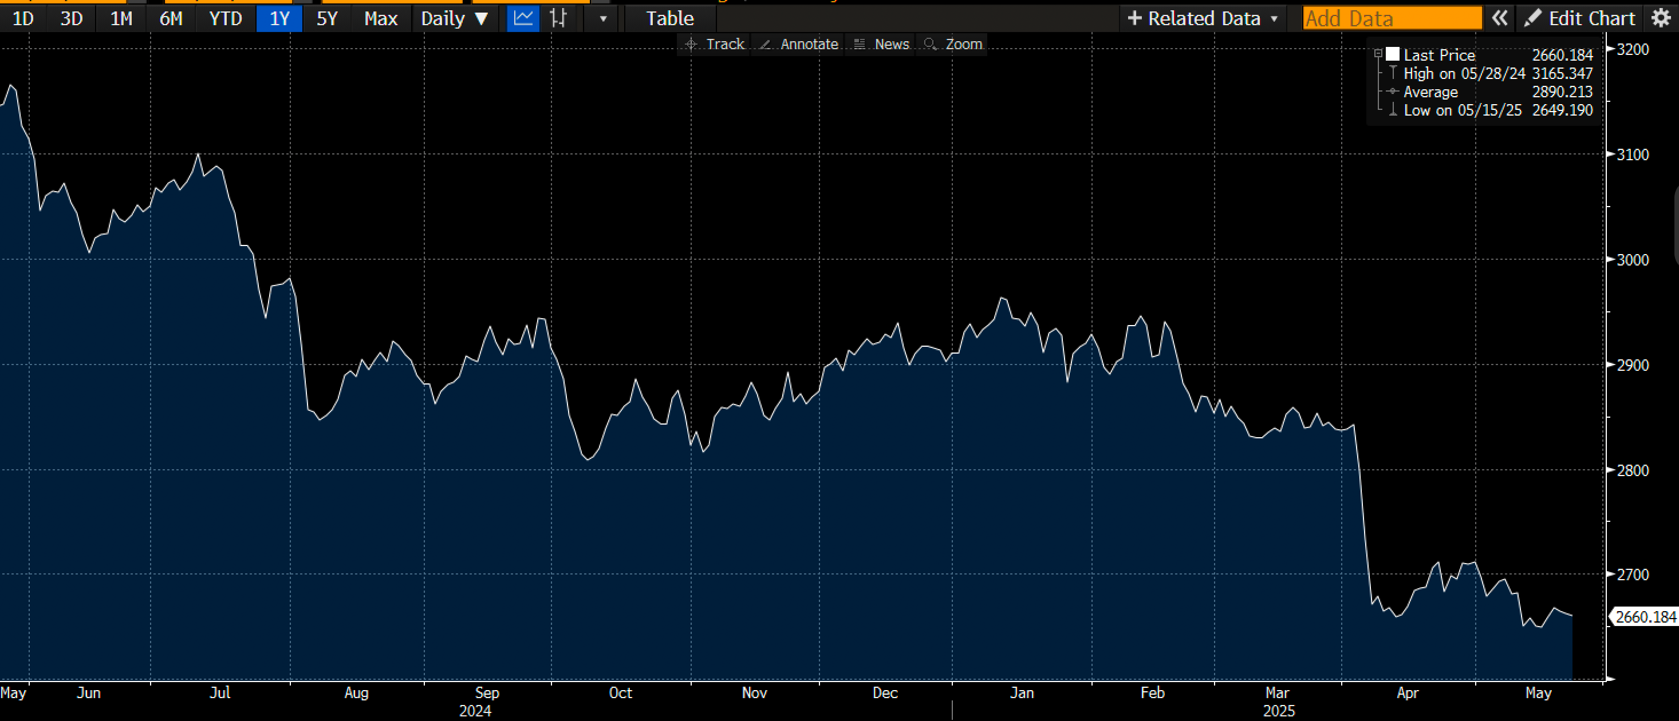
Task: Select the 5Y time range
Action: pos(327,18)
